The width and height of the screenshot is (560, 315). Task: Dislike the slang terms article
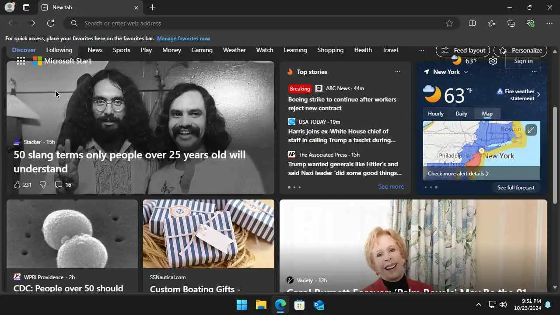click(43, 185)
